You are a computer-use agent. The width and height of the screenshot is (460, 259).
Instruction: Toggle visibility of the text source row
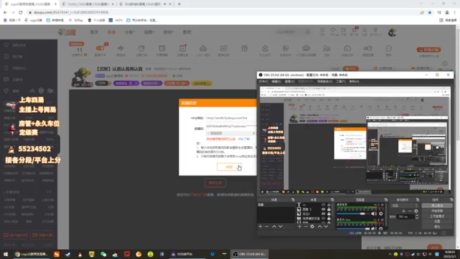(x=323, y=205)
